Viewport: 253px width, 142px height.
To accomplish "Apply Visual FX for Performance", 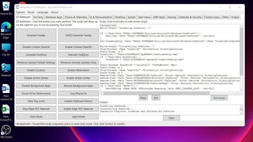I will click(36, 93).
